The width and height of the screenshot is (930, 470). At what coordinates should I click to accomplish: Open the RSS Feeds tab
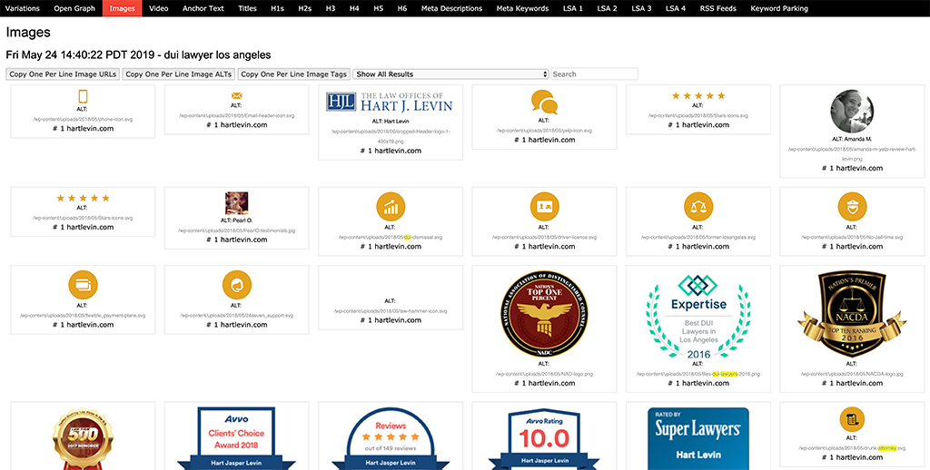pyautogui.click(x=717, y=8)
